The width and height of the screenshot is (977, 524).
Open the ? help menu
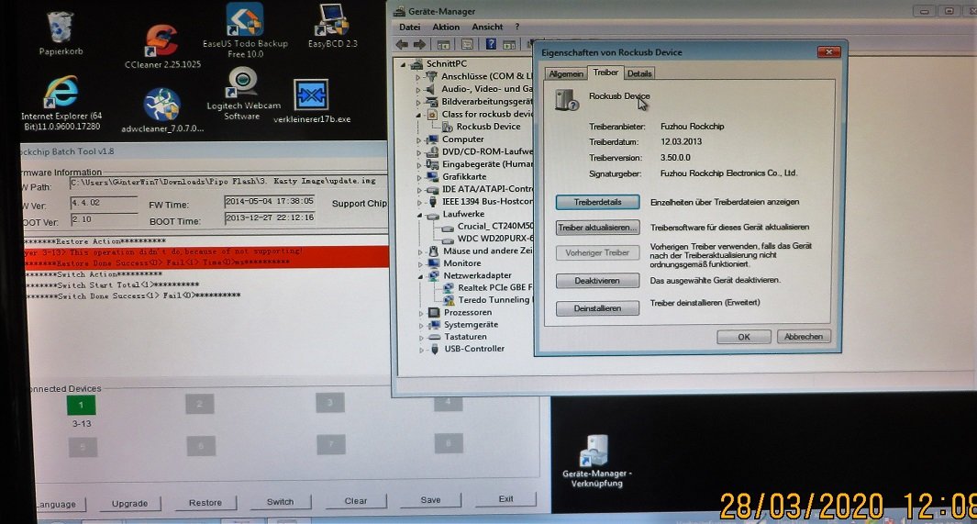click(516, 27)
